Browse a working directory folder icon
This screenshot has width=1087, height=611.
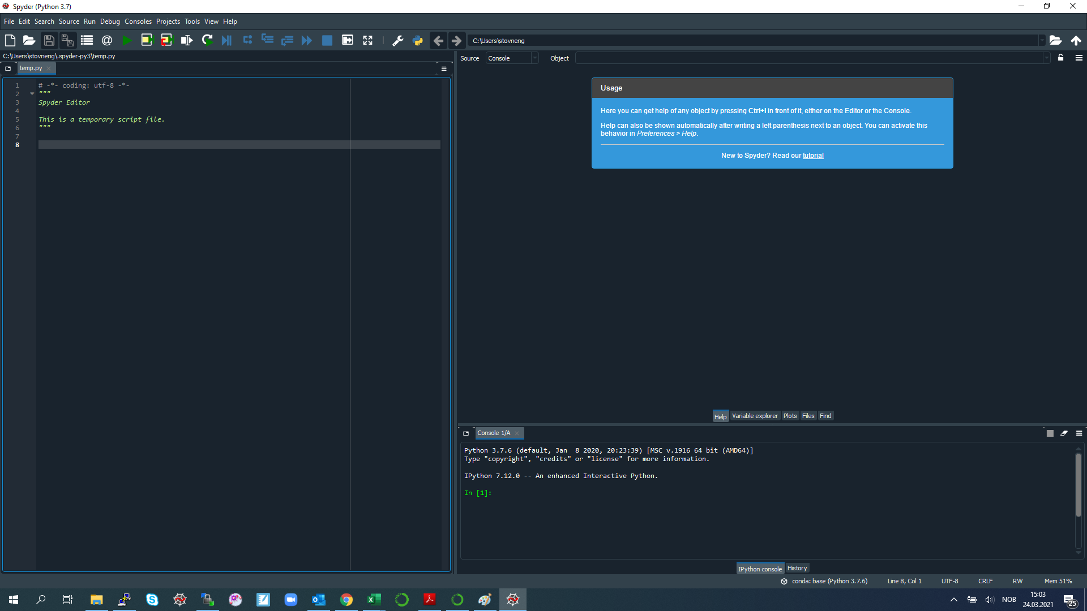(x=1055, y=40)
